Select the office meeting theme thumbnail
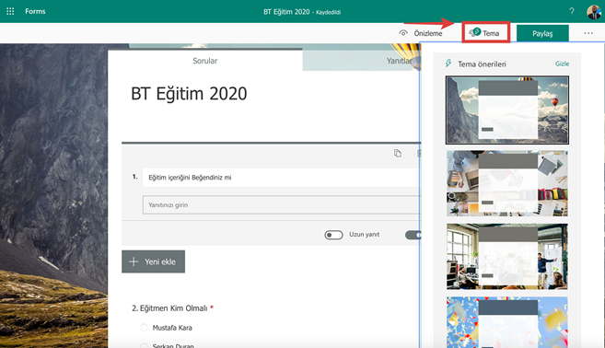 [x=507, y=257]
